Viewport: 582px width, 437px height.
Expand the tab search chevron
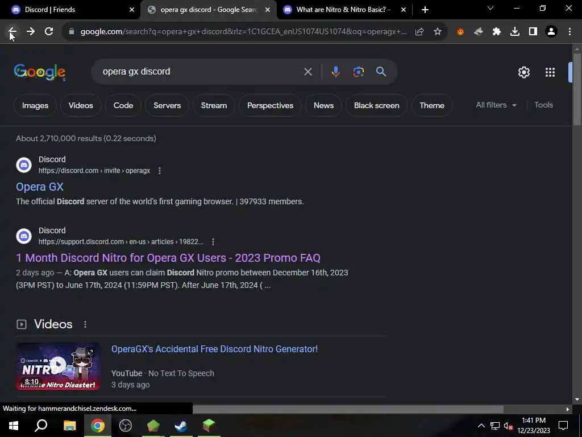(x=490, y=8)
